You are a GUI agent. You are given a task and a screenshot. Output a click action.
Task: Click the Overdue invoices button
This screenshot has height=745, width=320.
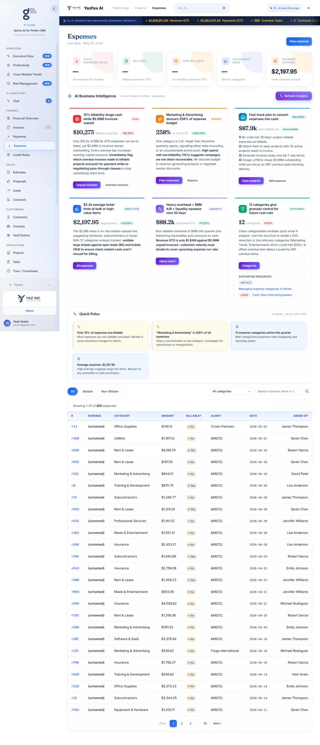[117, 185]
